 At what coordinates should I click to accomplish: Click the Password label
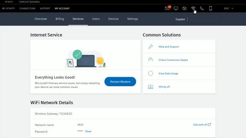[41, 131]
